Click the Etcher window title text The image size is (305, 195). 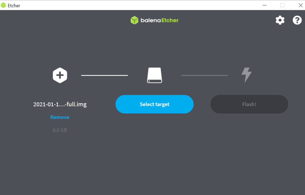tap(14, 5)
